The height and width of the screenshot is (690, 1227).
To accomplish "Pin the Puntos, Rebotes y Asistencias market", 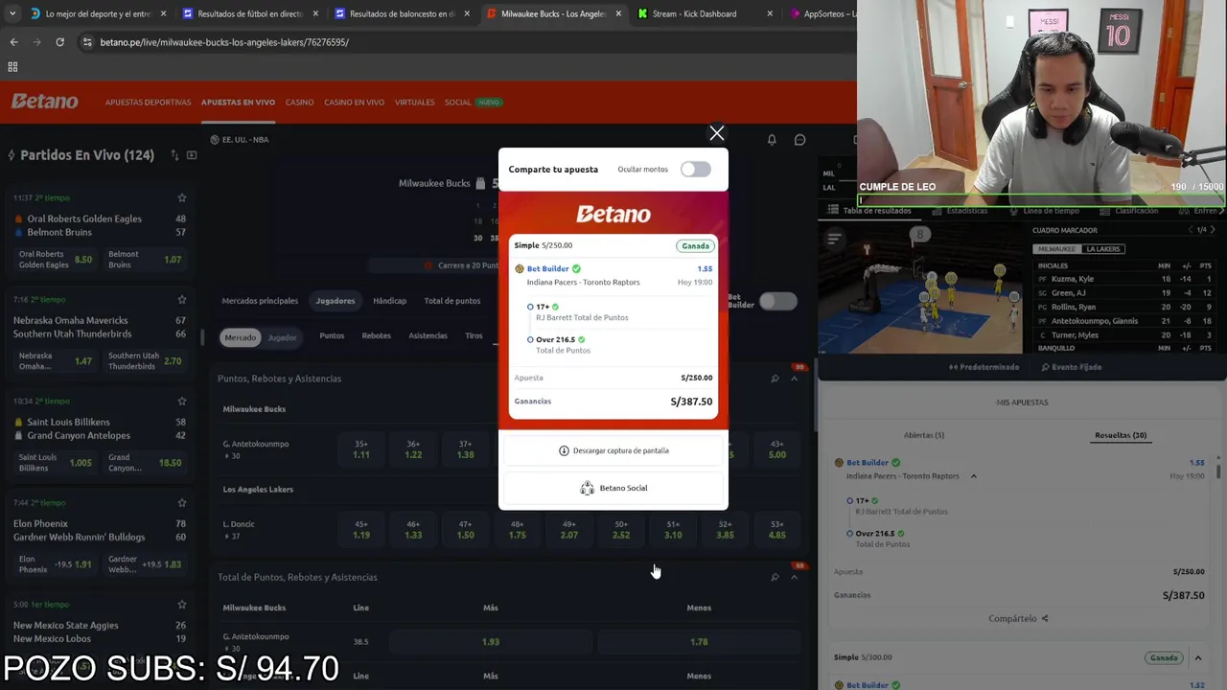I will (x=775, y=379).
